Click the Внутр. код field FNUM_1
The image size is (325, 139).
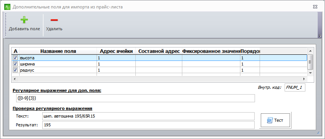[295, 87]
